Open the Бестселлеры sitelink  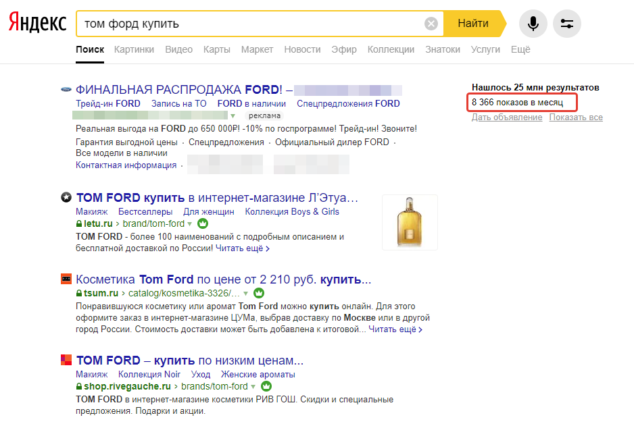click(145, 211)
